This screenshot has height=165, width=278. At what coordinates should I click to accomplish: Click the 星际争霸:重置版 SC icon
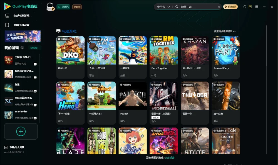[x=9, y=101]
